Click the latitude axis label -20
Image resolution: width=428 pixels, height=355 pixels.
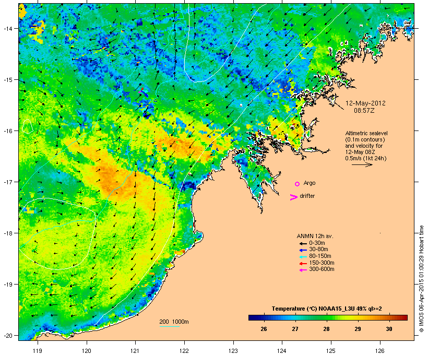[7, 335]
